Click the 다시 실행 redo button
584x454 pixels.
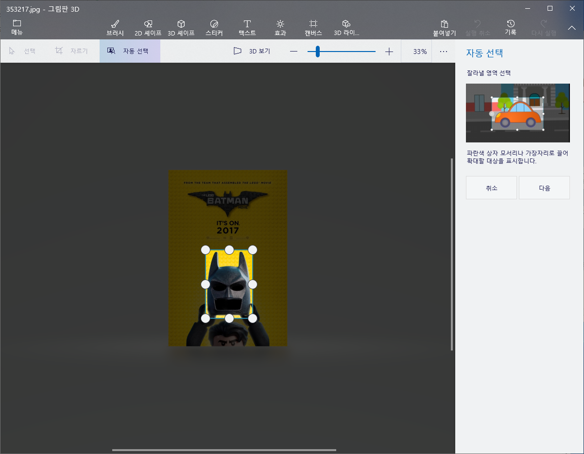pyautogui.click(x=544, y=28)
